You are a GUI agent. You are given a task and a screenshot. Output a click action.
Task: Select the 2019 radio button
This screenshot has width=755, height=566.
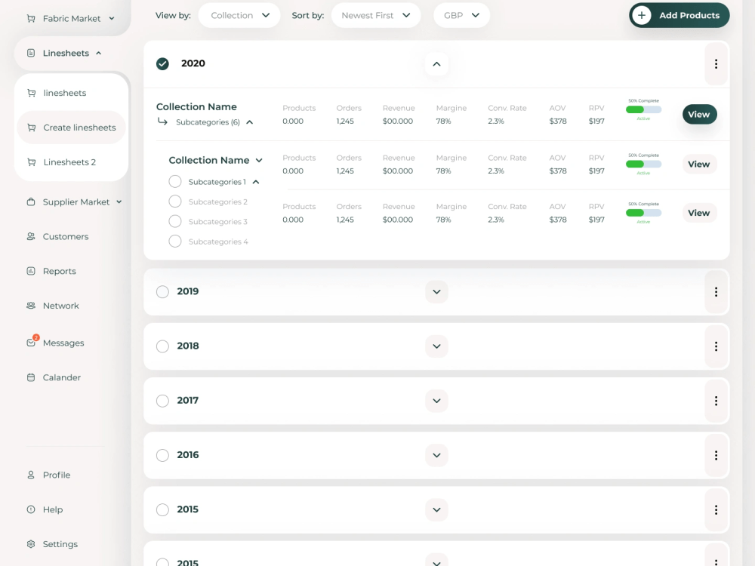[162, 291]
